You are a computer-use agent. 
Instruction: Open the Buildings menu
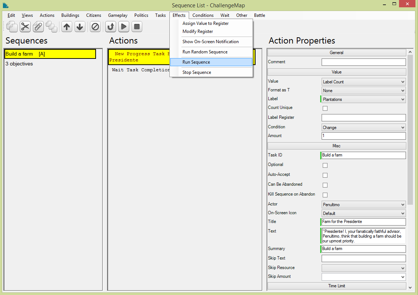70,15
